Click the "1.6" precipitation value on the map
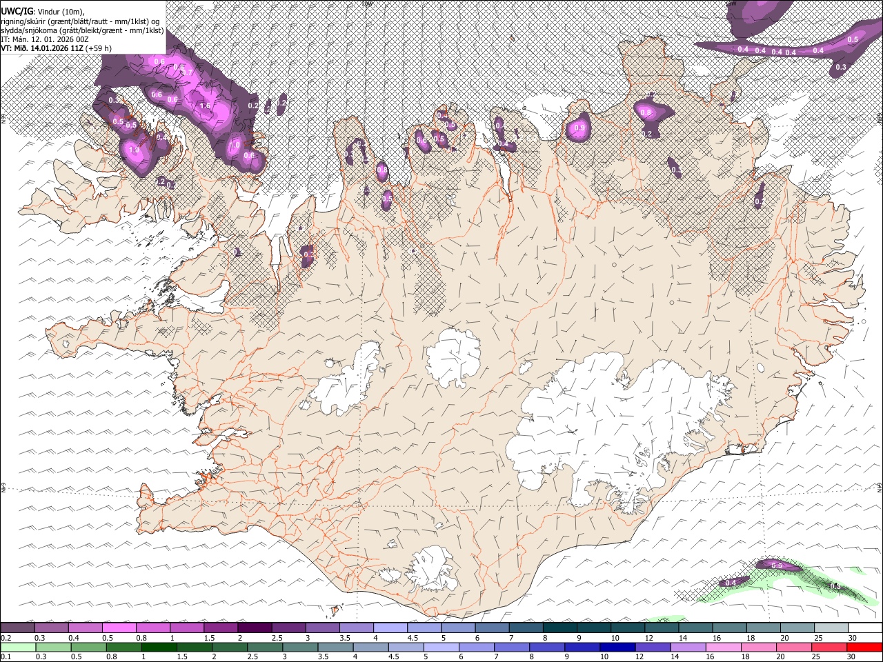883x662 pixels. (205, 106)
